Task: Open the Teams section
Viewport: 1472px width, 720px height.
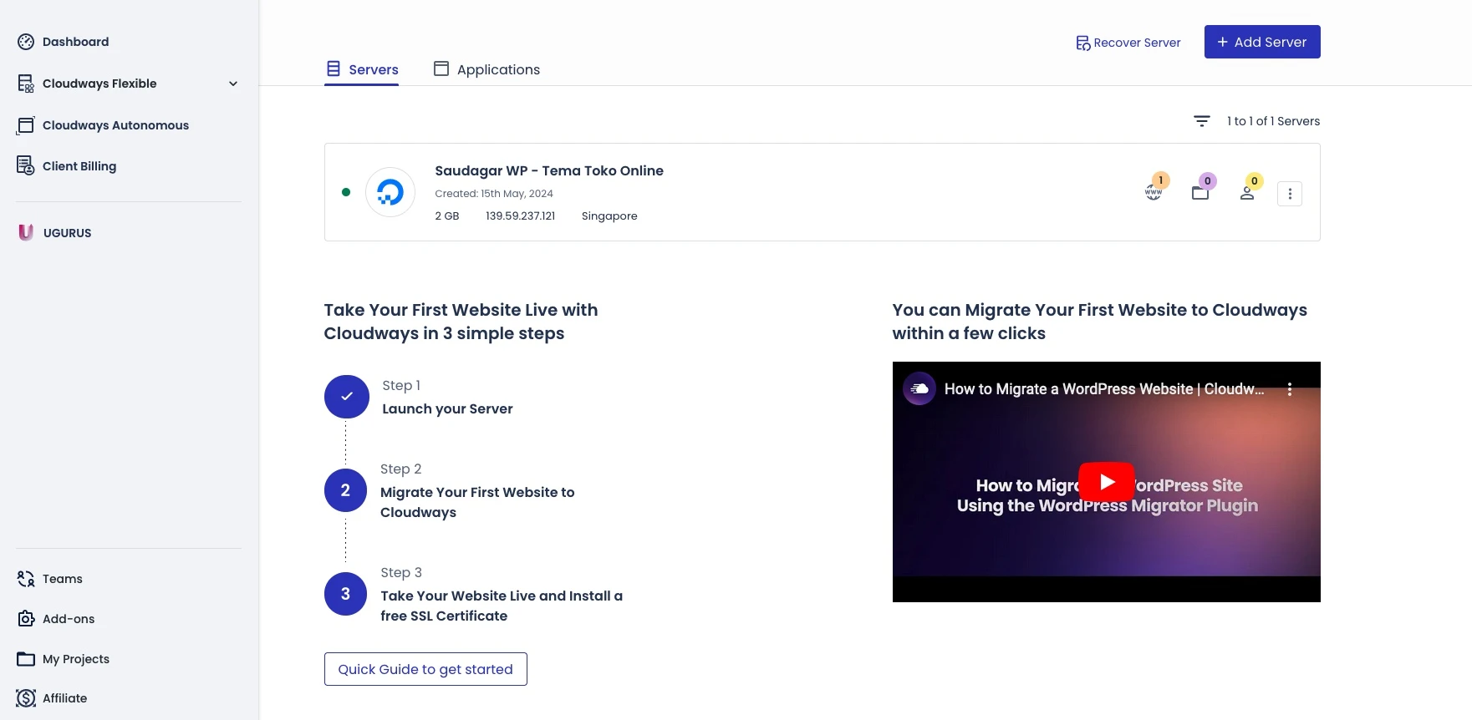Action: click(50, 579)
